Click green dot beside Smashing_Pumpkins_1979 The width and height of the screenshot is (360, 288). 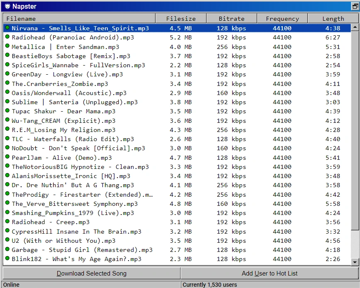(x=7, y=212)
